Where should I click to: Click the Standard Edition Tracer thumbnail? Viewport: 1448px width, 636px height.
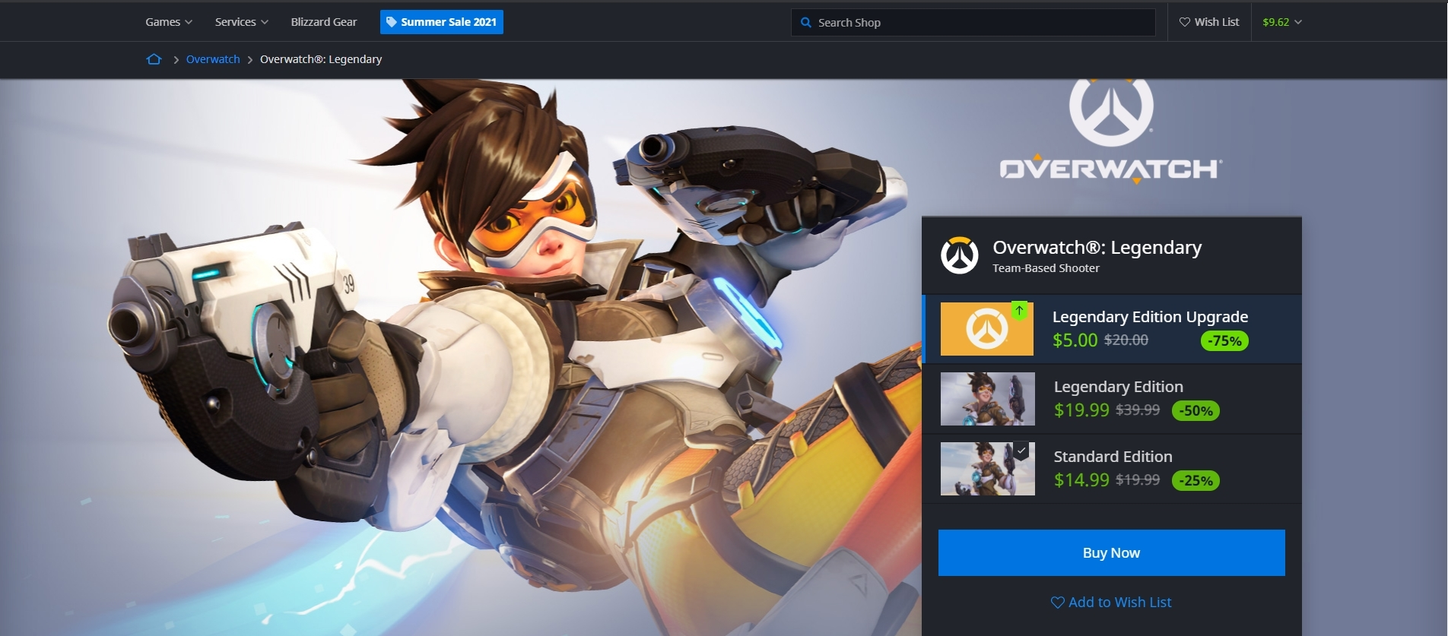[988, 469]
